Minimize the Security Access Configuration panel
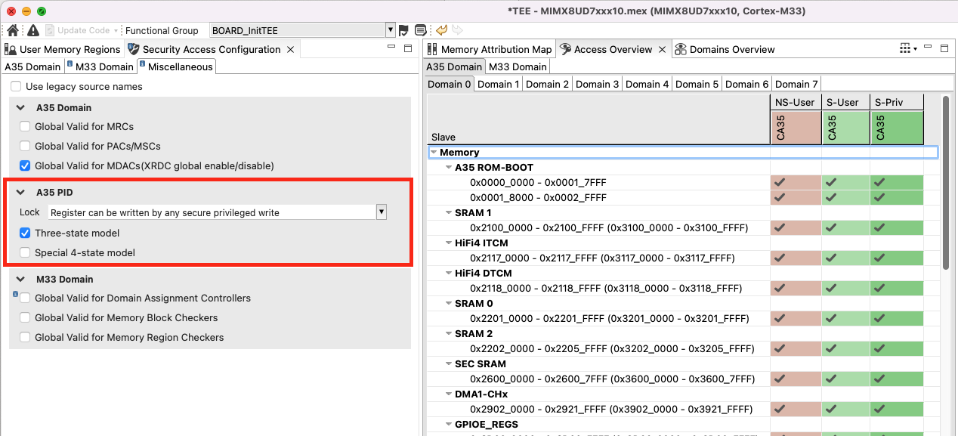This screenshot has height=436, width=958. 390,48
